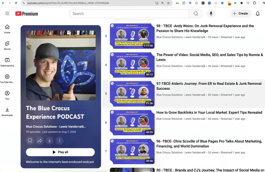Bookmark page with star icon
This screenshot has width=265, height=172.
coord(168,3)
